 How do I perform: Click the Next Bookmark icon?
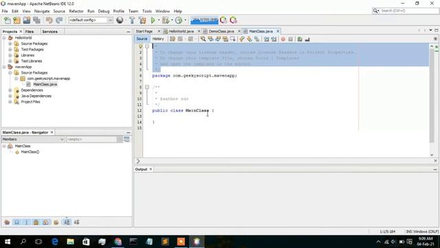249,39
